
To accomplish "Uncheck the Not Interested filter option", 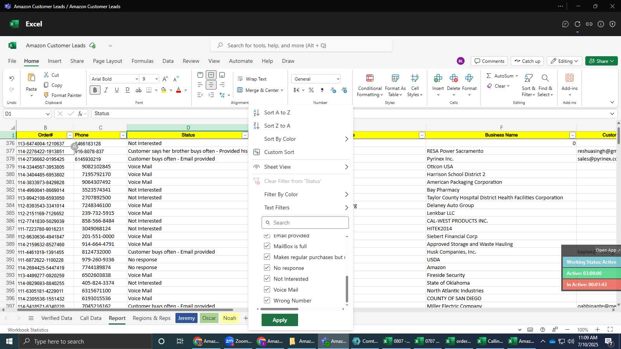I will tap(267, 278).
